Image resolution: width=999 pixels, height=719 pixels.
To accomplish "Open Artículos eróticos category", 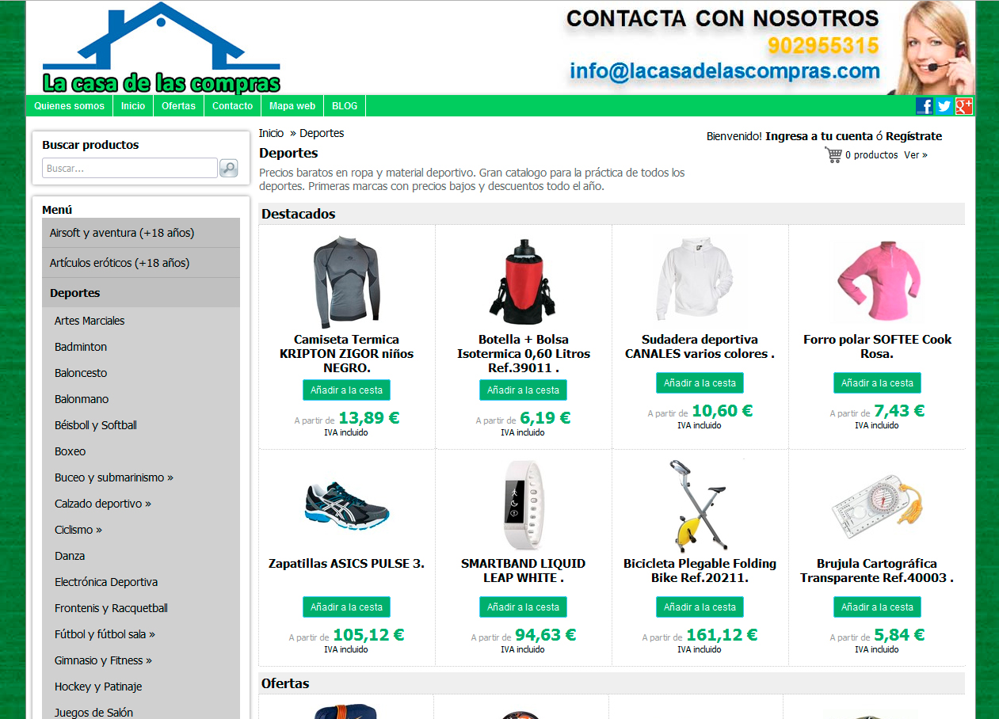I will point(141,263).
